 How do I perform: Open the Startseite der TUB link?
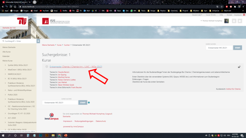[9, 28]
